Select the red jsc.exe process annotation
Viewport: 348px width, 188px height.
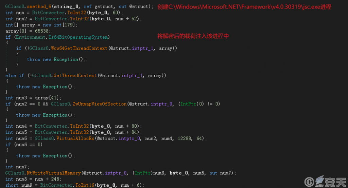pos(244,7)
